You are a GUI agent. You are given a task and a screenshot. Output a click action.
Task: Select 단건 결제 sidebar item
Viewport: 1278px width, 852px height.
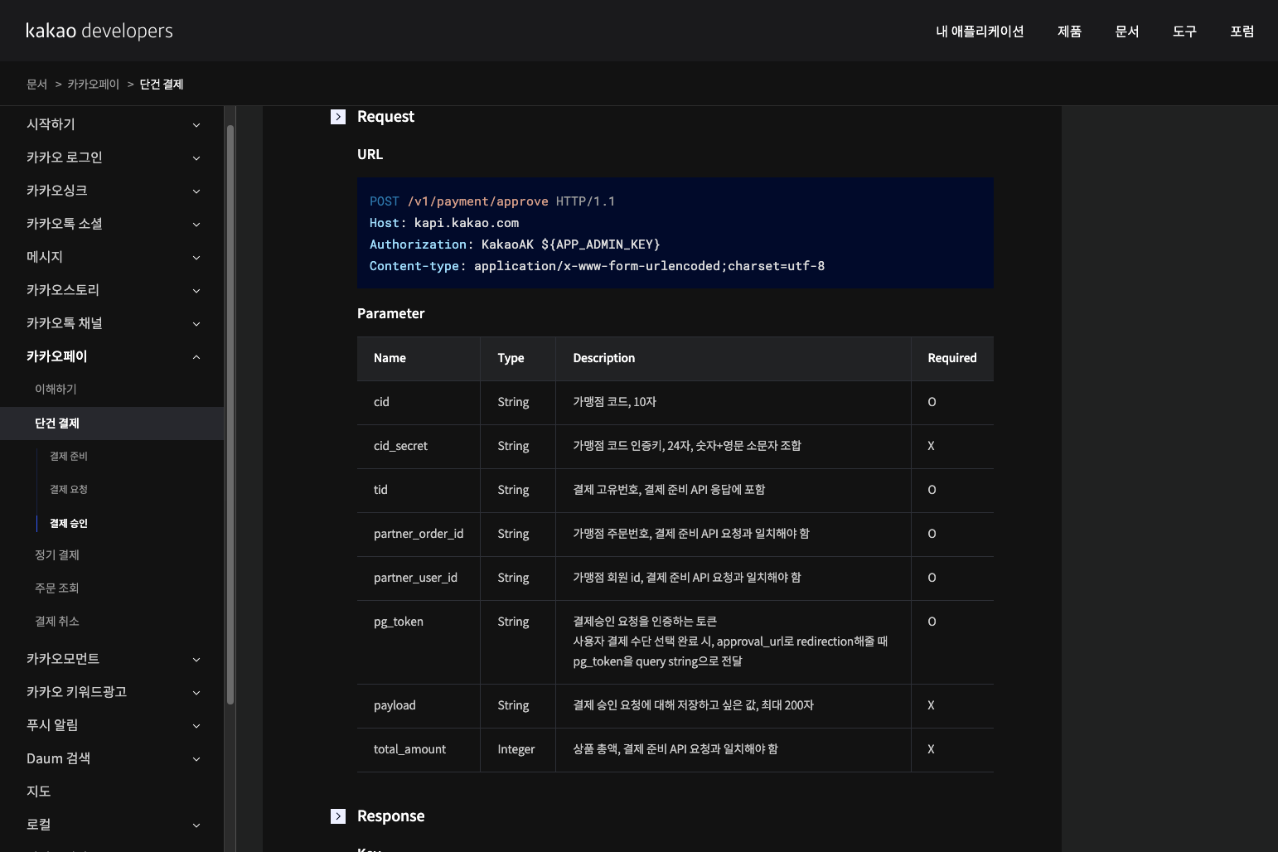pyautogui.click(x=112, y=424)
